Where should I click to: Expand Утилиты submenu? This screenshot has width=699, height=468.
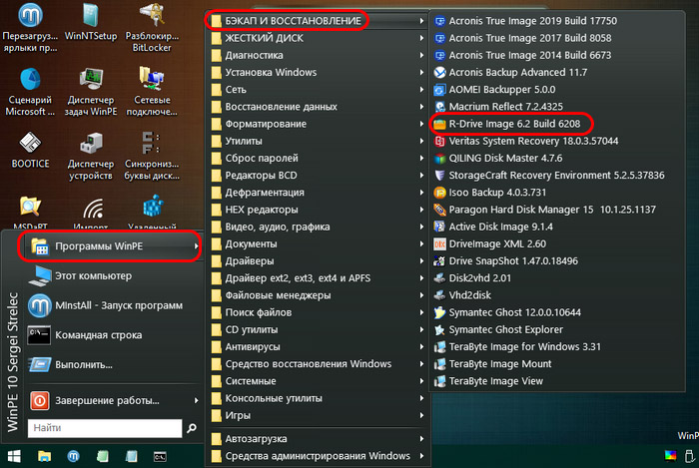pos(318,141)
